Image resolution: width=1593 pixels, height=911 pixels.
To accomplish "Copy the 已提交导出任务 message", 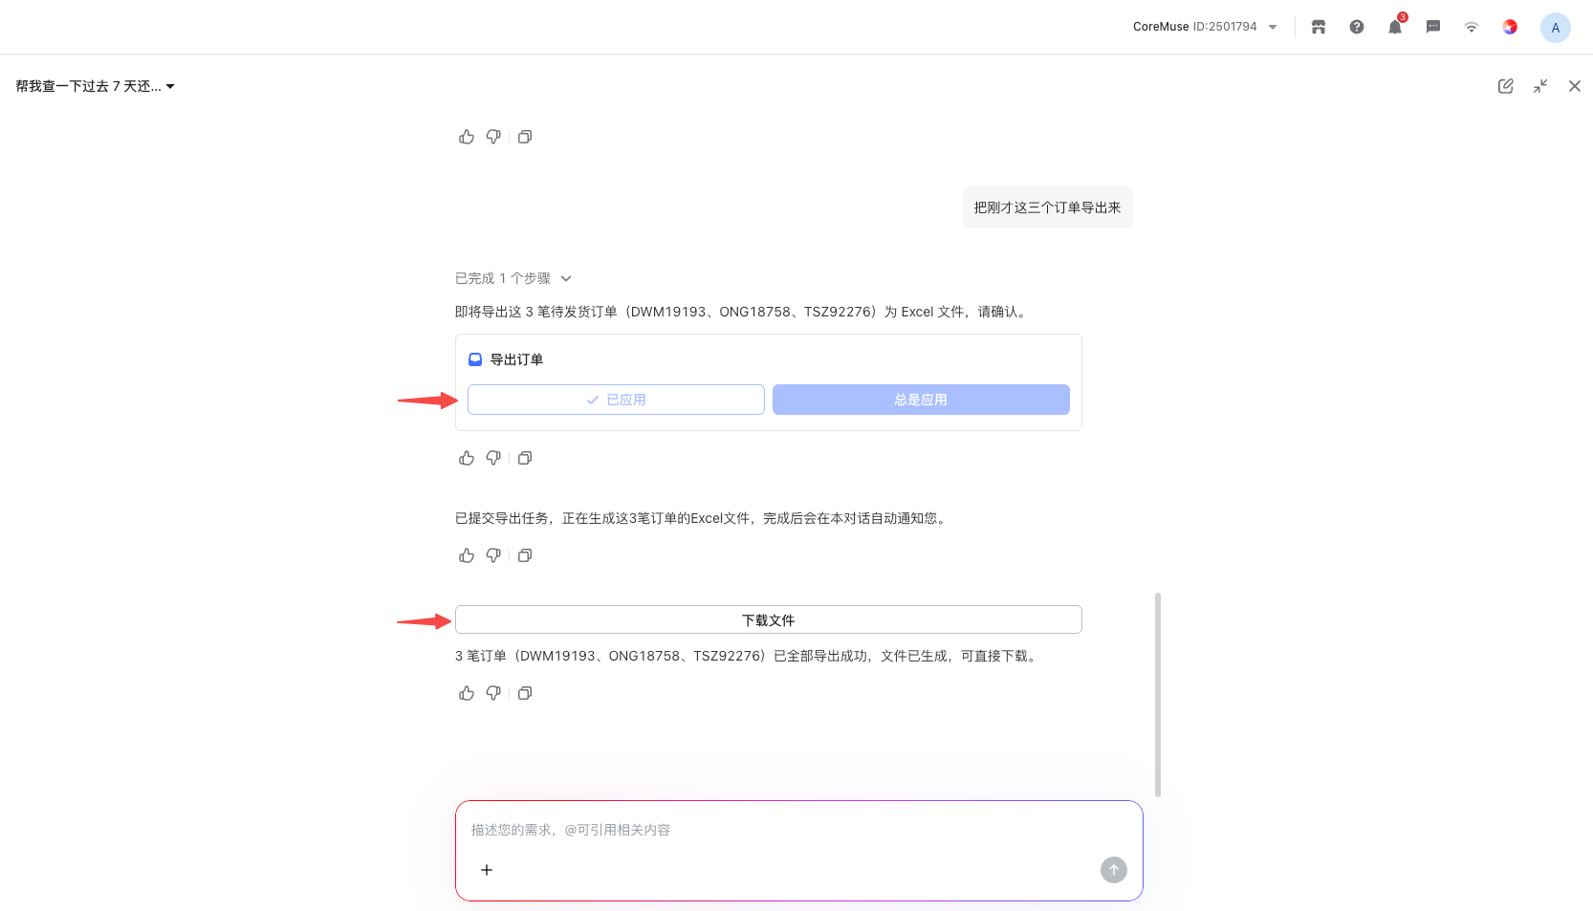I will tap(525, 555).
